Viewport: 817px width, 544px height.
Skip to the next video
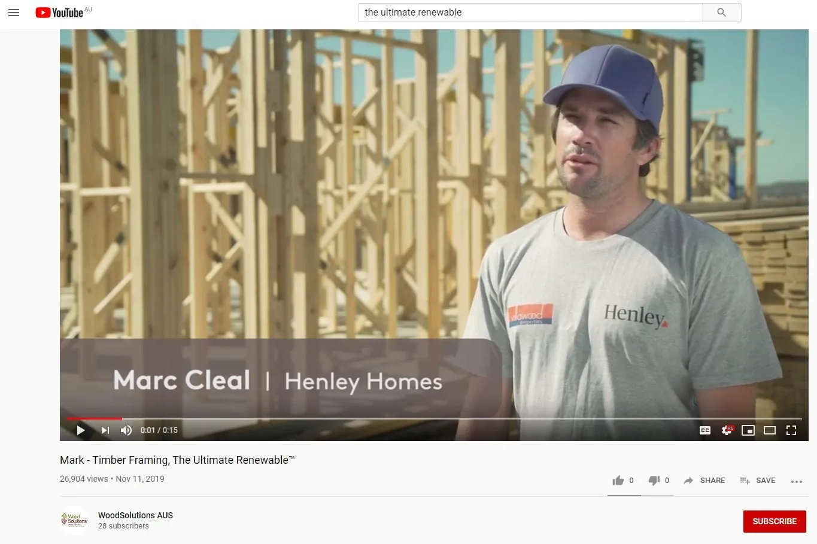105,430
